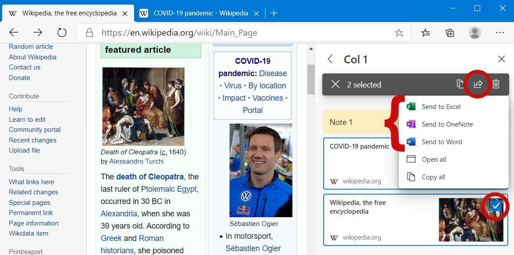
Task: Open the About Wikipedia link
Action: 33,57
